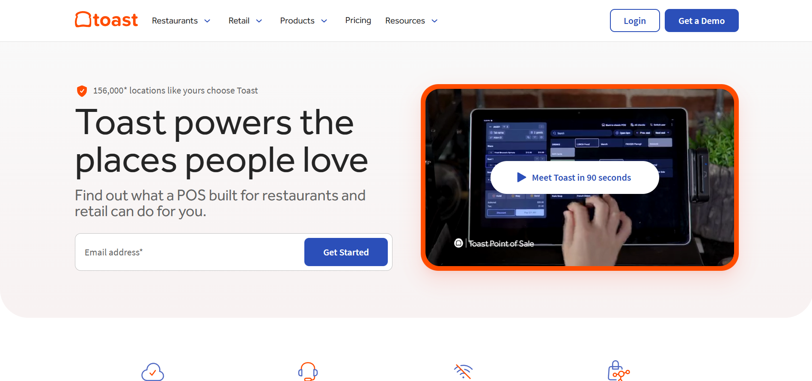This screenshot has width=812, height=381.
Task: Focus the Email address input field
Action: pos(190,252)
